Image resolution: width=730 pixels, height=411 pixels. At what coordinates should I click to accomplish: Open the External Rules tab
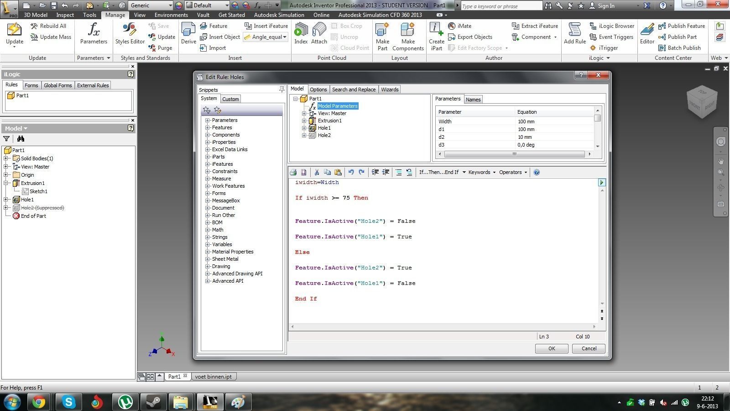(93, 85)
